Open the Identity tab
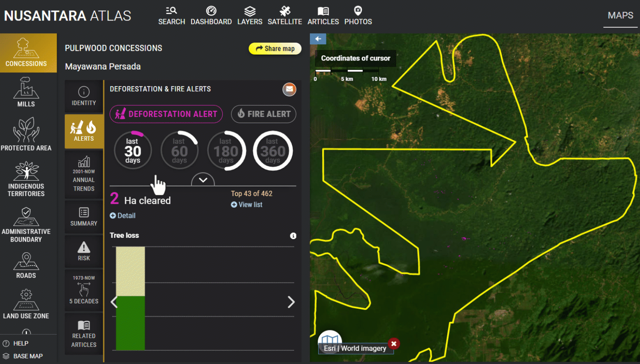Viewport: 640px width, 364px height. point(84,96)
